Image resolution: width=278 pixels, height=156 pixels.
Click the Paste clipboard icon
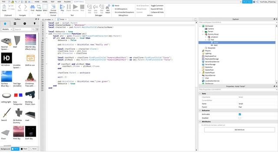[x=4, y=8]
